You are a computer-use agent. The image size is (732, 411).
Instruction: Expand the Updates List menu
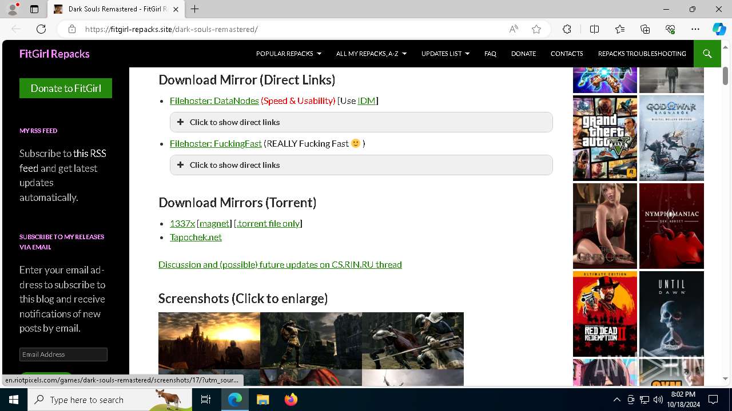tap(445, 54)
